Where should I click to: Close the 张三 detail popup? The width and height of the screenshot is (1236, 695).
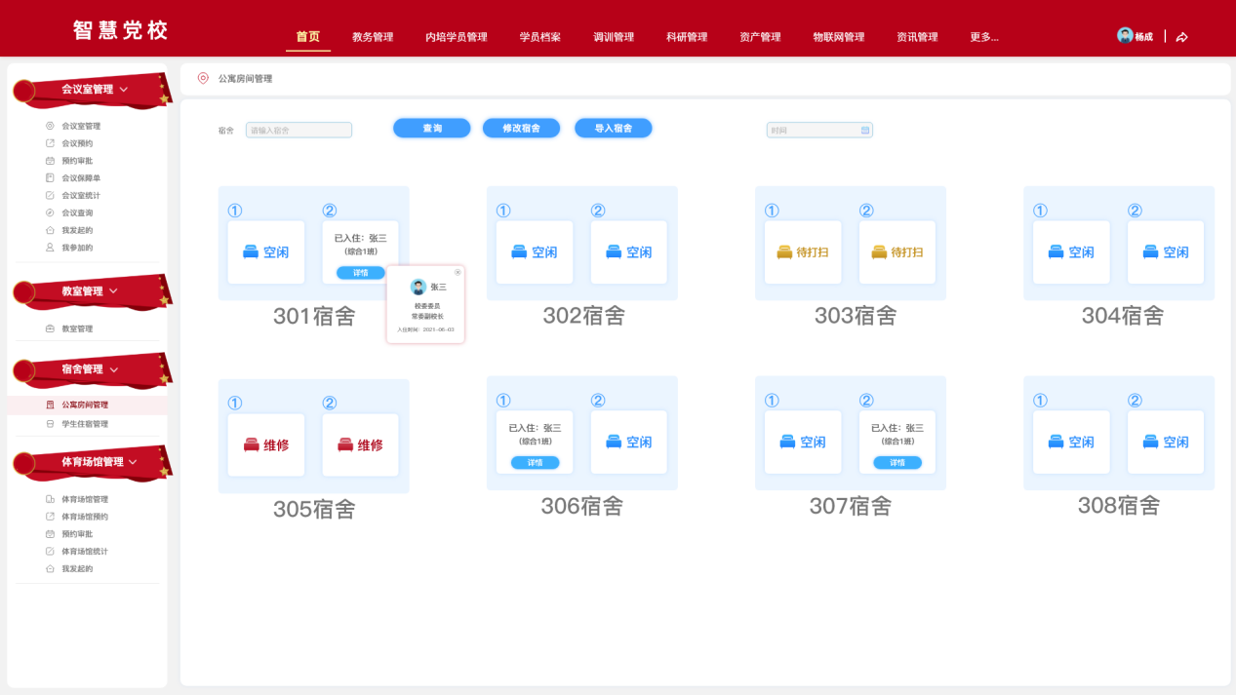[x=458, y=273]
